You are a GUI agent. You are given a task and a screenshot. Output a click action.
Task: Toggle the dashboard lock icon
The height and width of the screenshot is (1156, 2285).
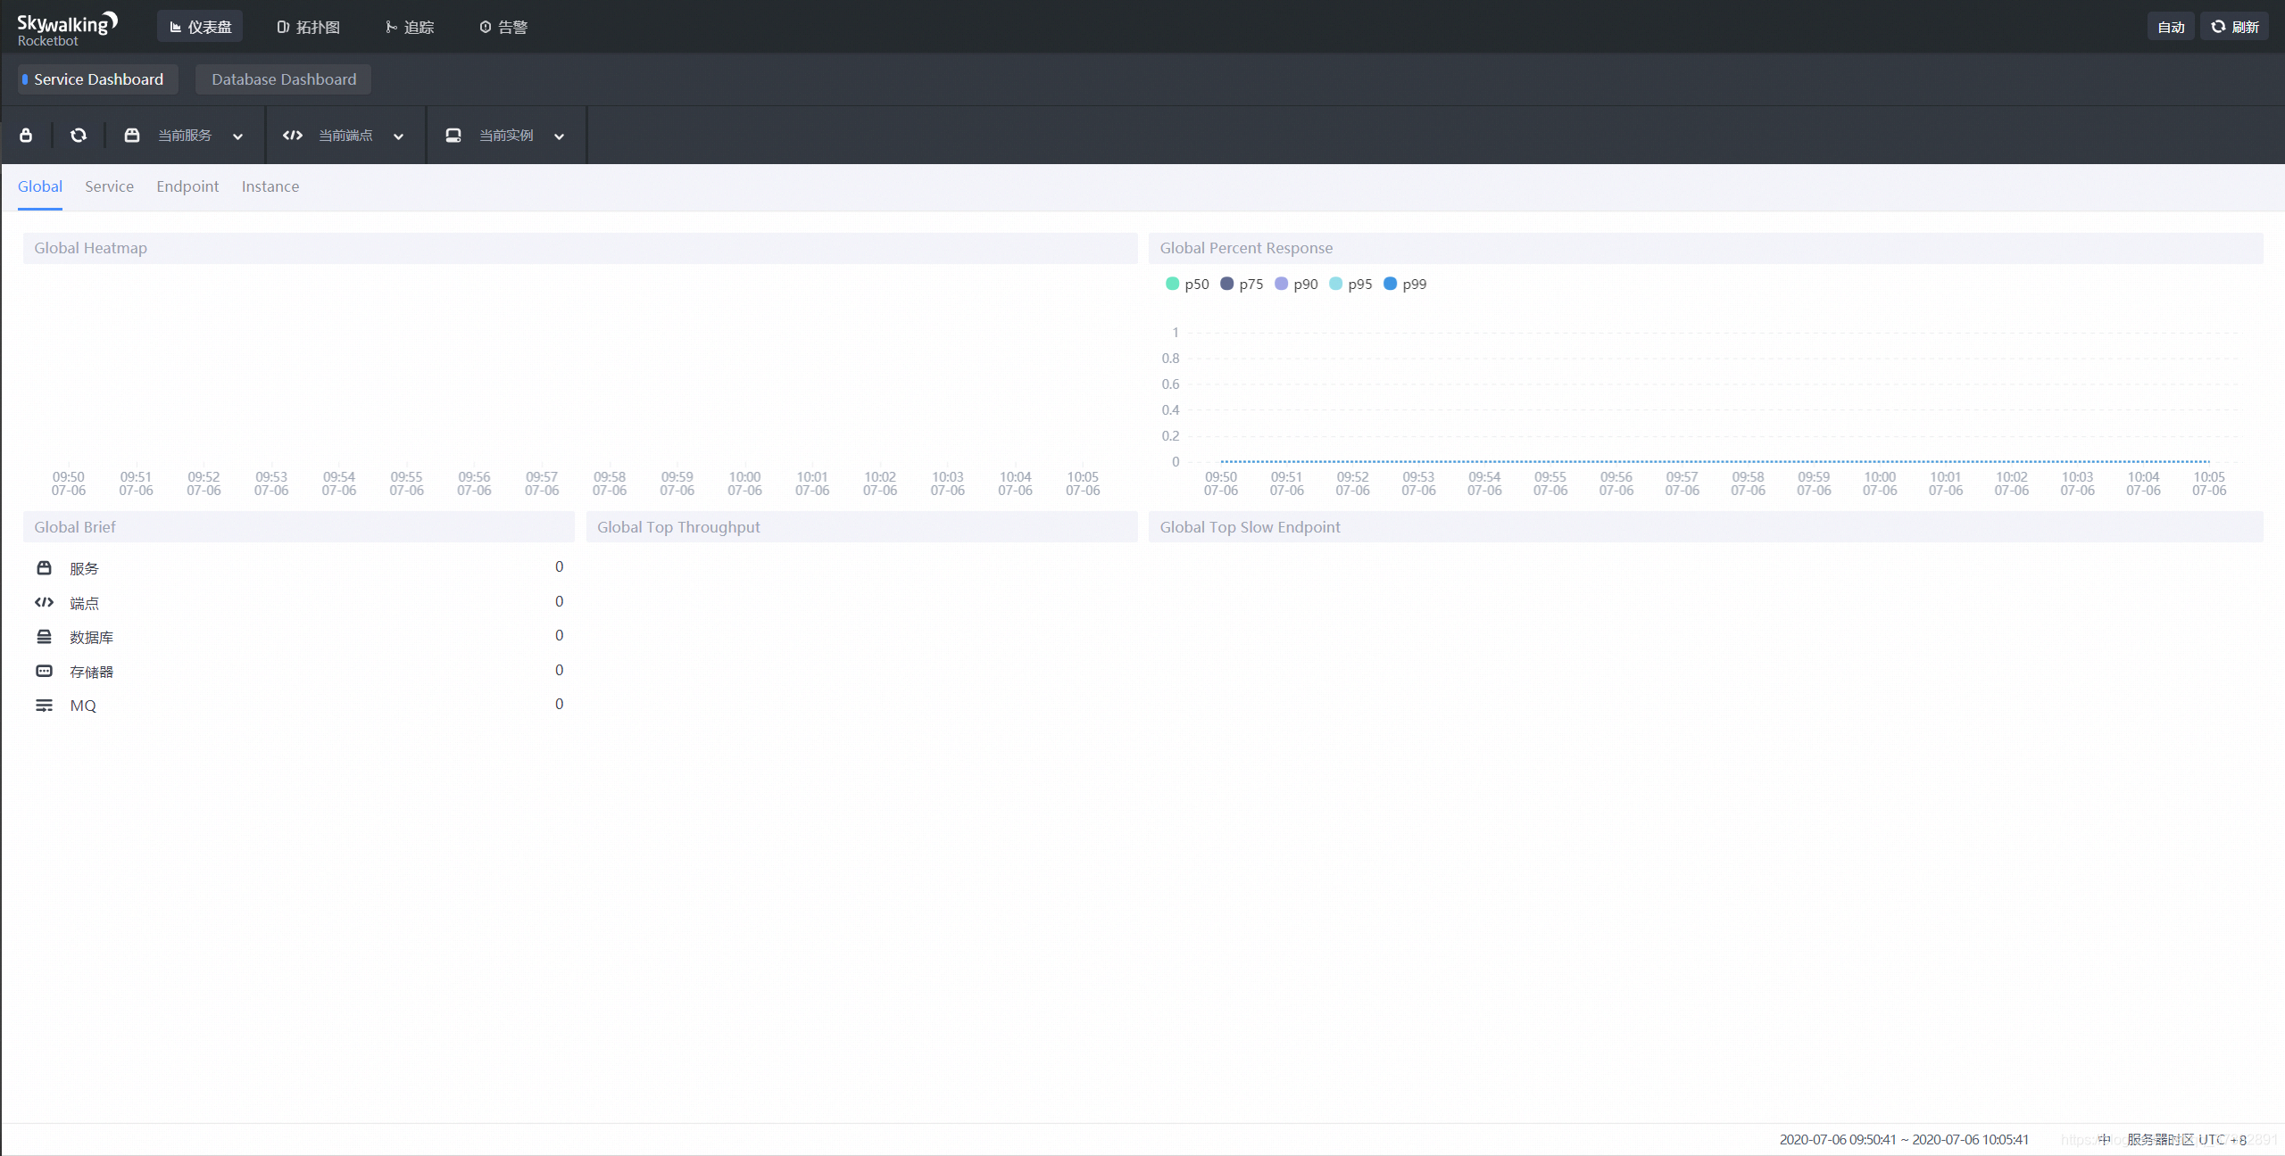[x=26, y=135]
